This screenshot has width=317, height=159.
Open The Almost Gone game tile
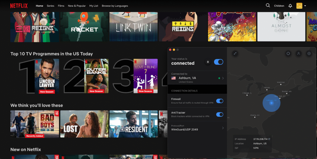[x=281, y=27]
